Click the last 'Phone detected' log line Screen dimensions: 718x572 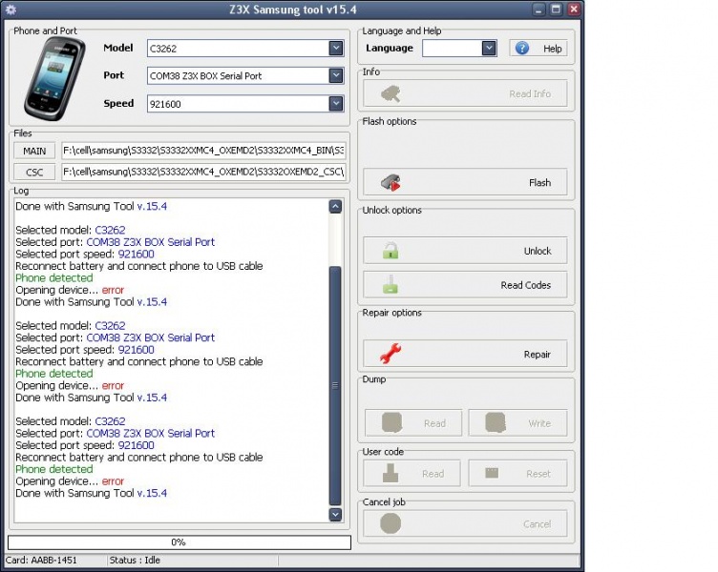pyautogui.click(x=54, y=469)
